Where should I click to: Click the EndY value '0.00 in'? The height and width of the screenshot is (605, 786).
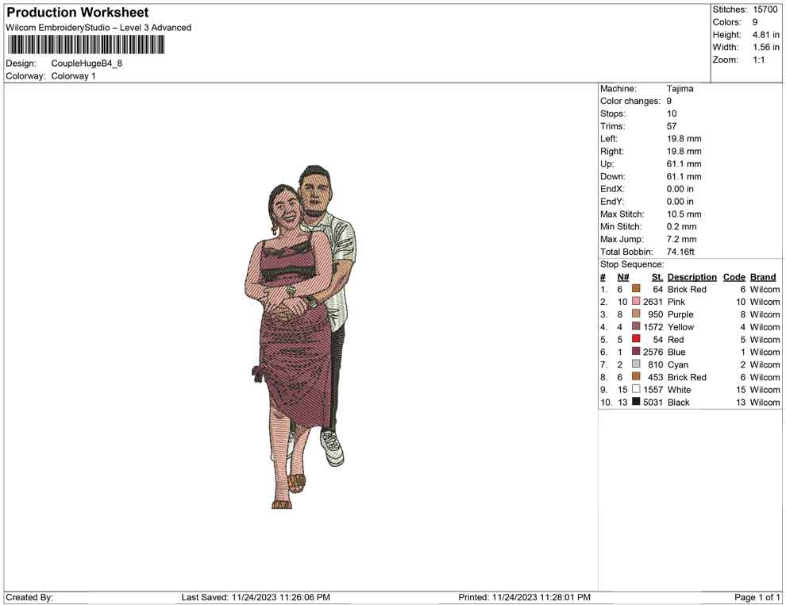coord(680,202)
